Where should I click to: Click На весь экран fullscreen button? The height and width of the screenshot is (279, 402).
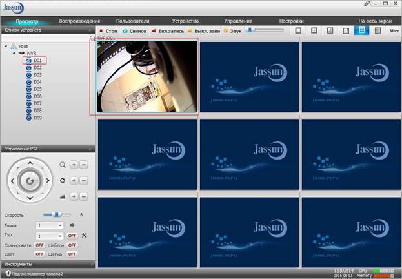pos(375,21)
